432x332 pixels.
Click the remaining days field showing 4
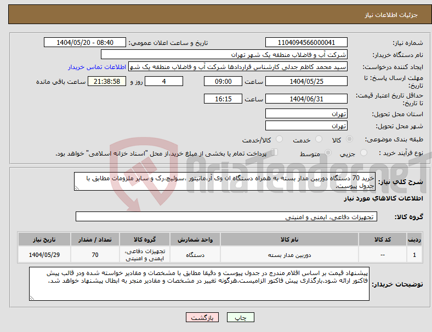(164, 82)
